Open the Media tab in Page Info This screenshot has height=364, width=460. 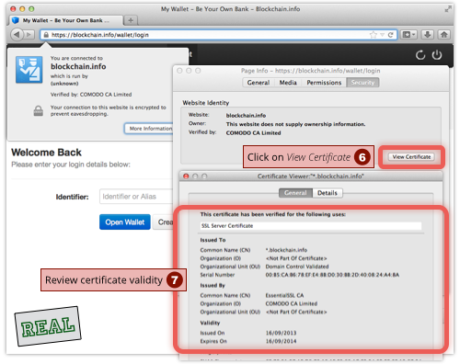[288, 83]
